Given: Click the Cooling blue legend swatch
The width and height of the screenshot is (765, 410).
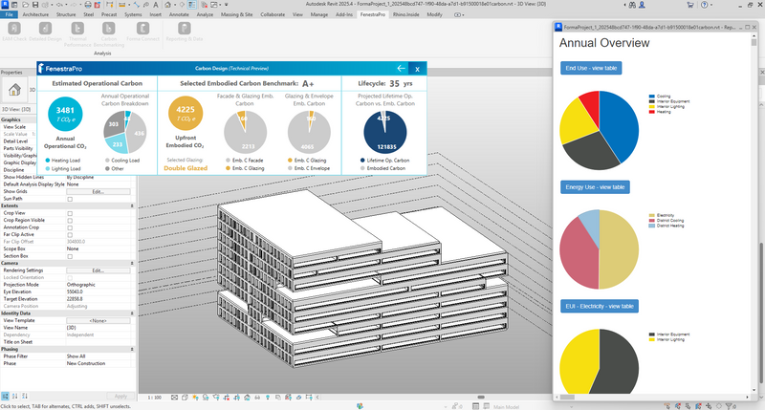Looking at the screenshot, I should click(652, 97).
